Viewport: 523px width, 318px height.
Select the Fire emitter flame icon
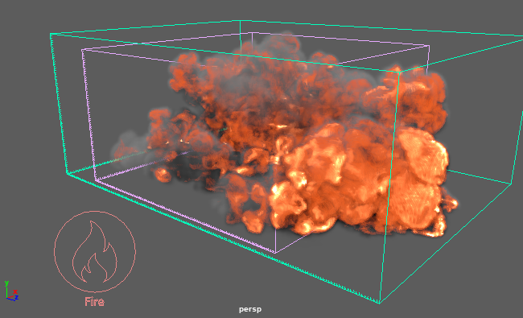(x=95, y=252)
